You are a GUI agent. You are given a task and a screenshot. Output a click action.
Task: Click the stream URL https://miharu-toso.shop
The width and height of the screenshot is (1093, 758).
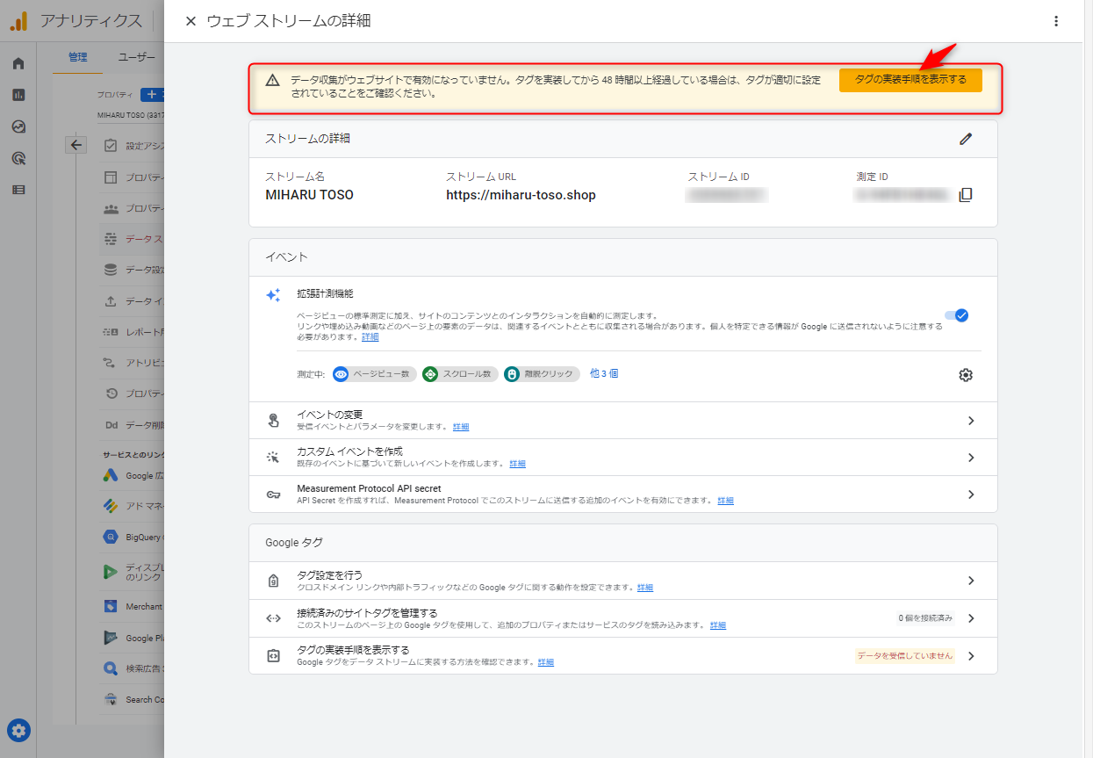521,195
